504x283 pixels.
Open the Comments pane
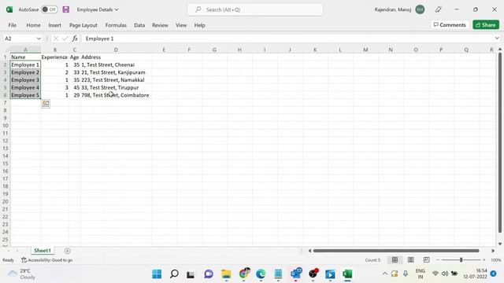(450, 24)
